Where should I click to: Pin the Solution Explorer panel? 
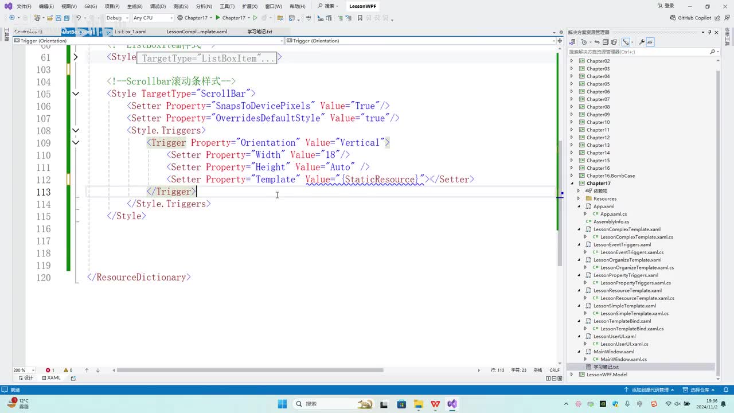pyautogui.click(x=709, y=32)
